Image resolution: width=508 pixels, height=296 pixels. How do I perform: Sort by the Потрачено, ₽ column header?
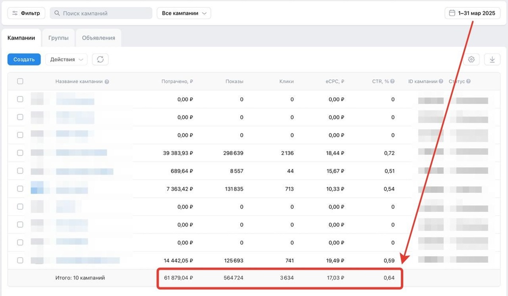point(177,82)
